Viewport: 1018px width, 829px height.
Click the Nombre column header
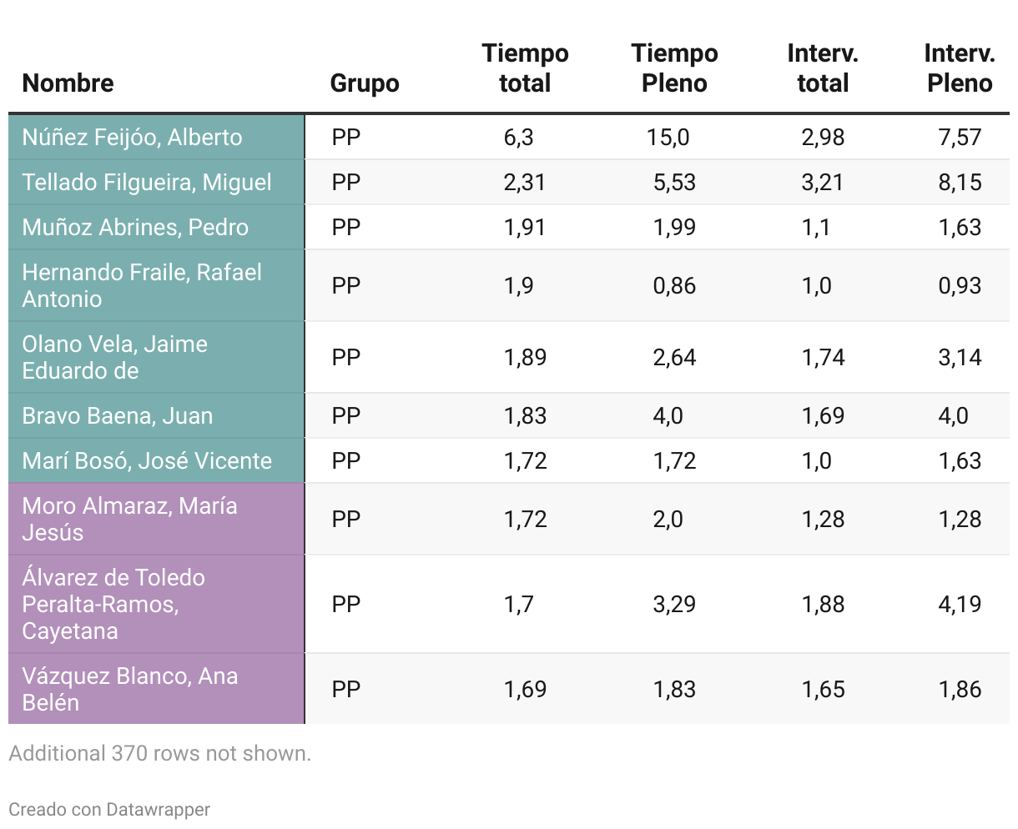point(68,83)
